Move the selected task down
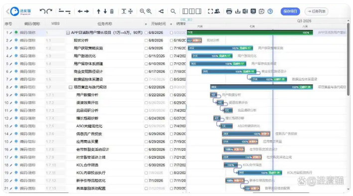 105,11
